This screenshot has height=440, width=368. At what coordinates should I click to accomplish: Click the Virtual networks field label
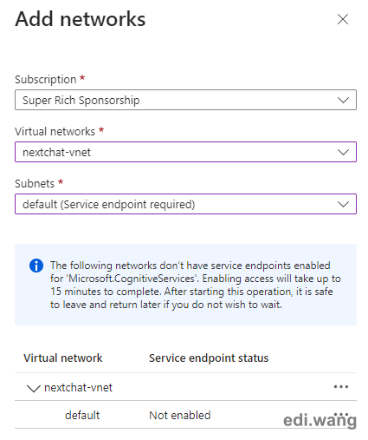(x=55, y=131)
